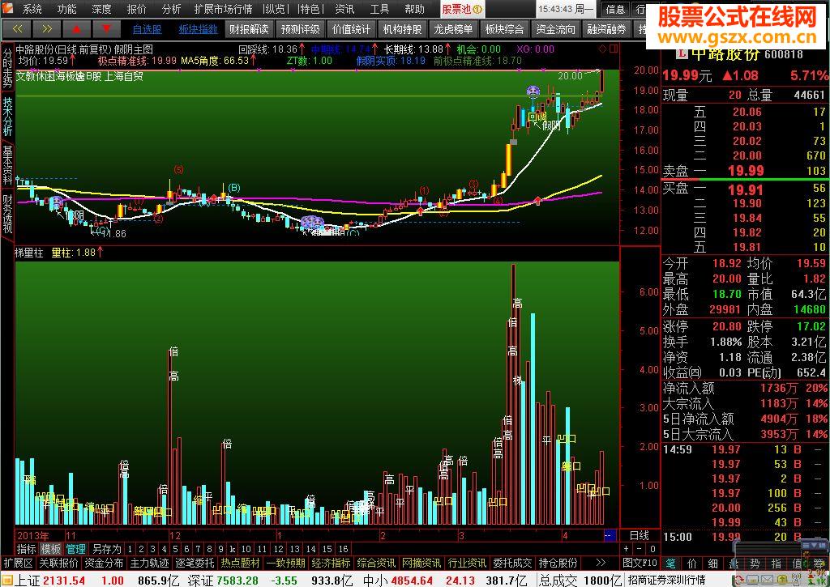Open the 扩展区 panel expander
The image size is (830, 587).
(18, 564)
